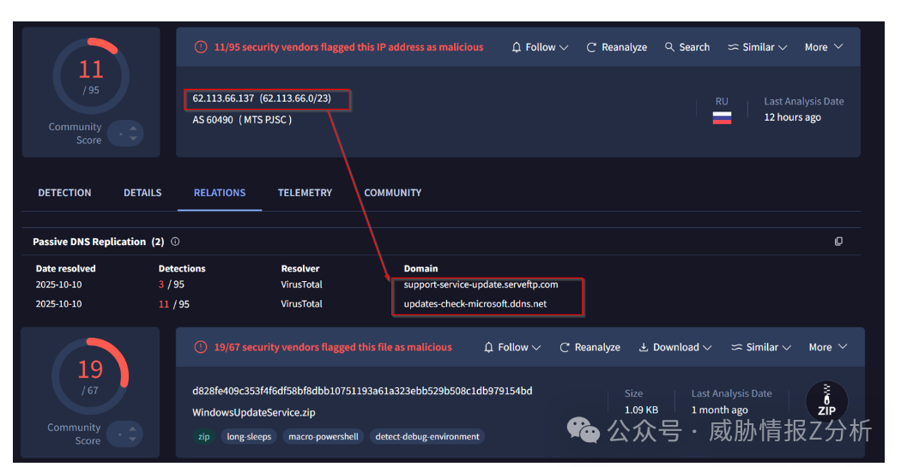Open the Download dropdown for the file

[675, 347]
